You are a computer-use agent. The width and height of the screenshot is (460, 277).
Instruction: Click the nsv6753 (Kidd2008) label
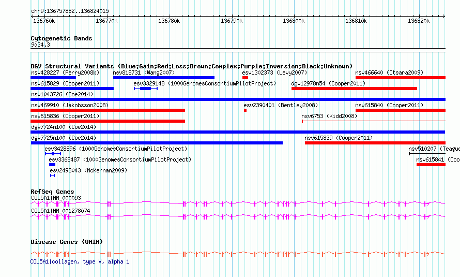(329, 116)
